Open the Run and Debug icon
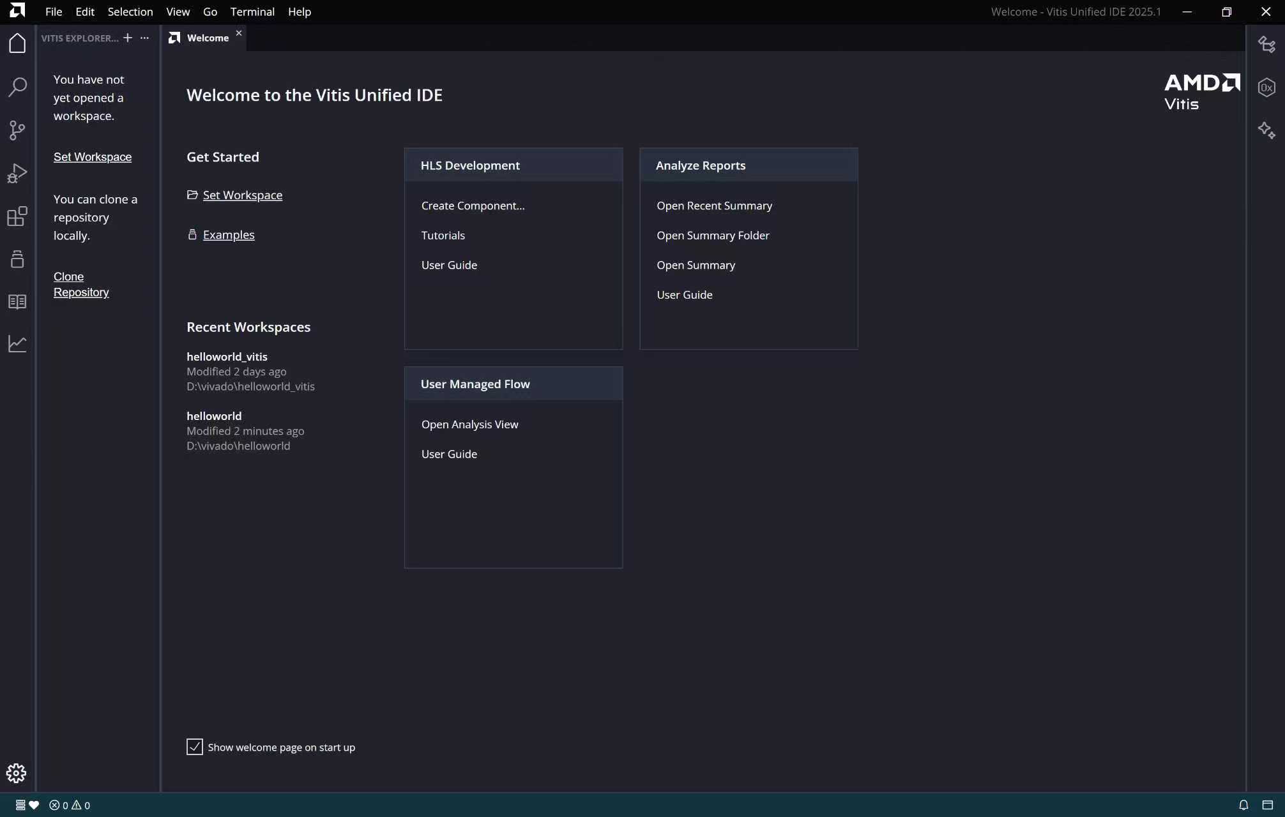The width and height of the screenshot is (1285, 817). (x=17, y=173)
